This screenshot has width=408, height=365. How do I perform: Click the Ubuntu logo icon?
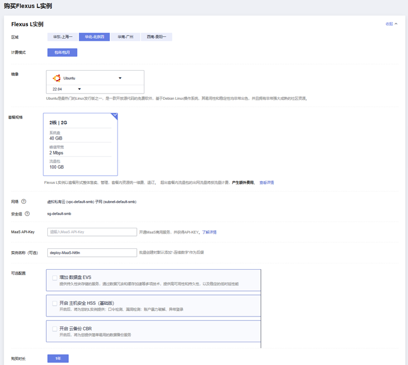click(x=57, y=78)
